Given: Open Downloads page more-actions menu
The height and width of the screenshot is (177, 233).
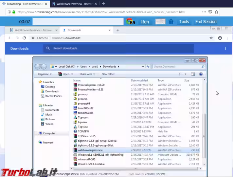Looking at the screenshot, I should point(225,49).
